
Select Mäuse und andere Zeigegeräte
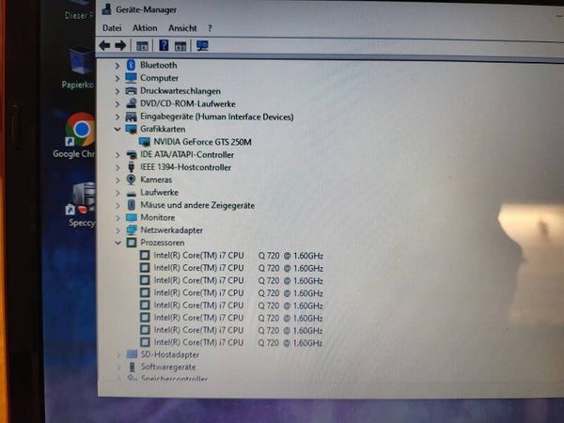point(197,205)
